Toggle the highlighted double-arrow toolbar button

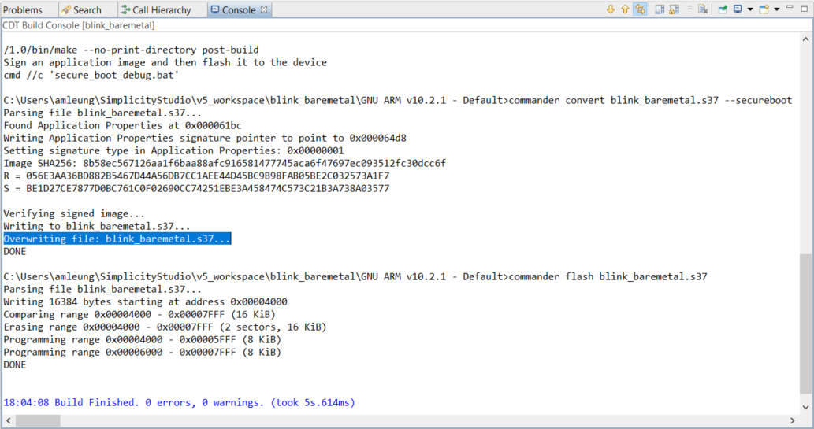point(640,9)
